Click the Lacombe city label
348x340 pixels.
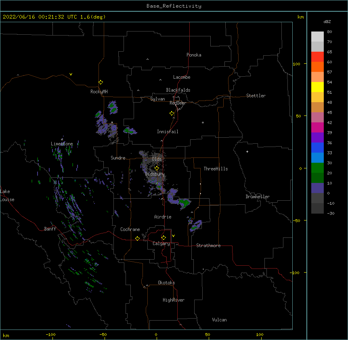[x=182, y=77]
